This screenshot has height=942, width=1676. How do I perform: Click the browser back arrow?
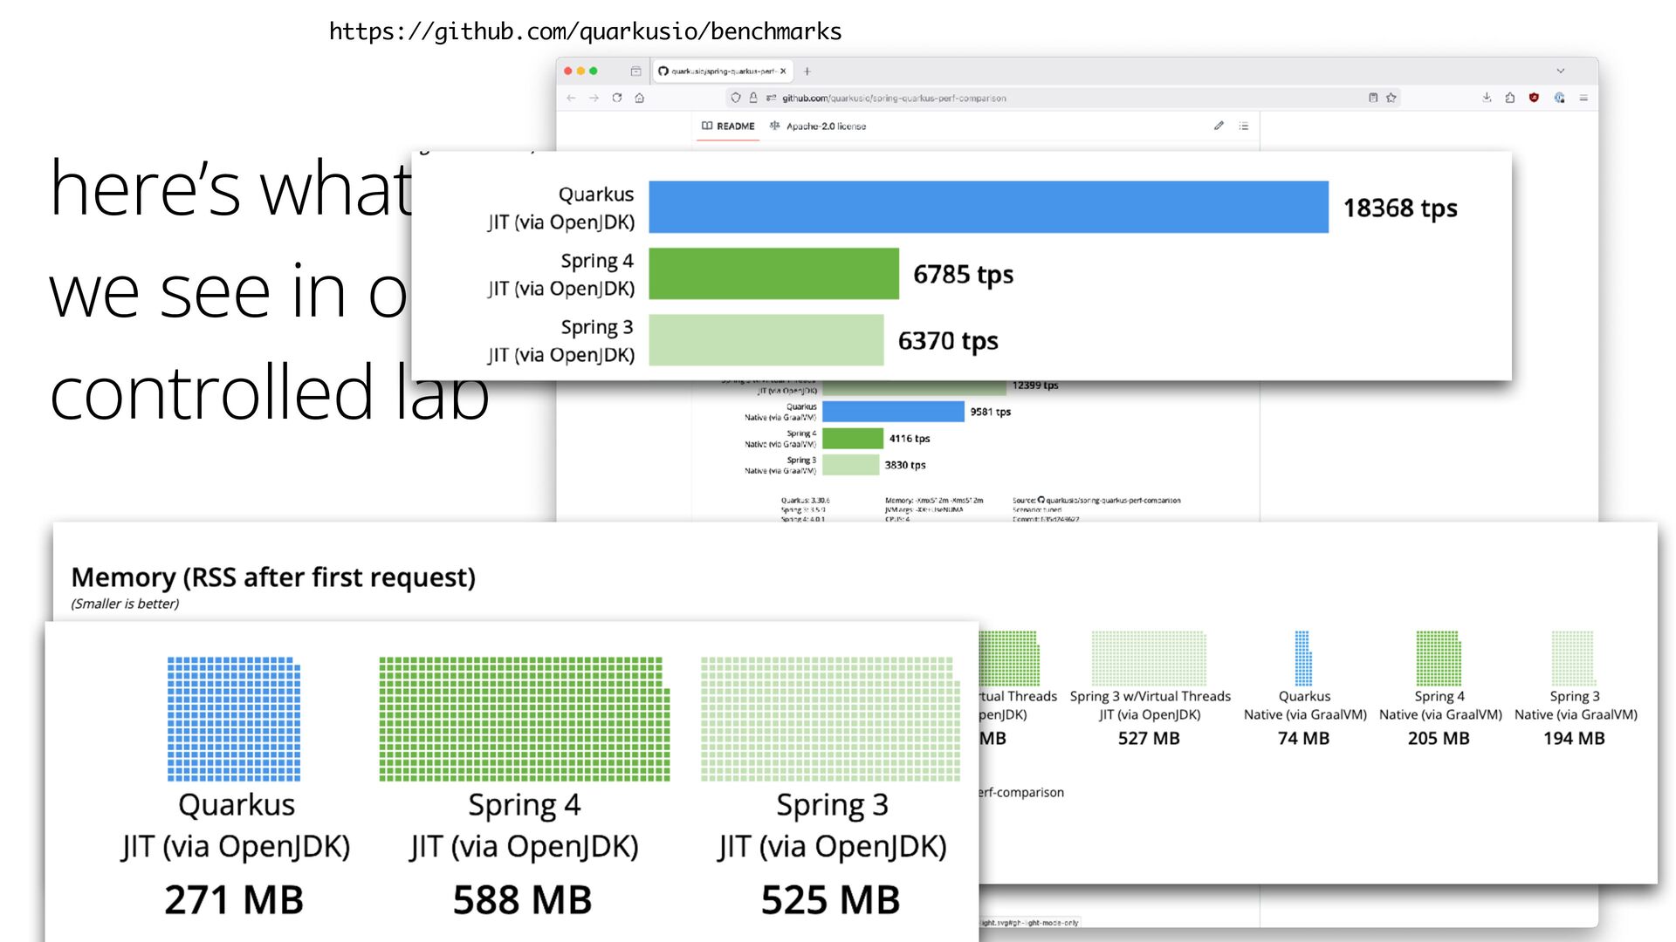click(571, 98)
